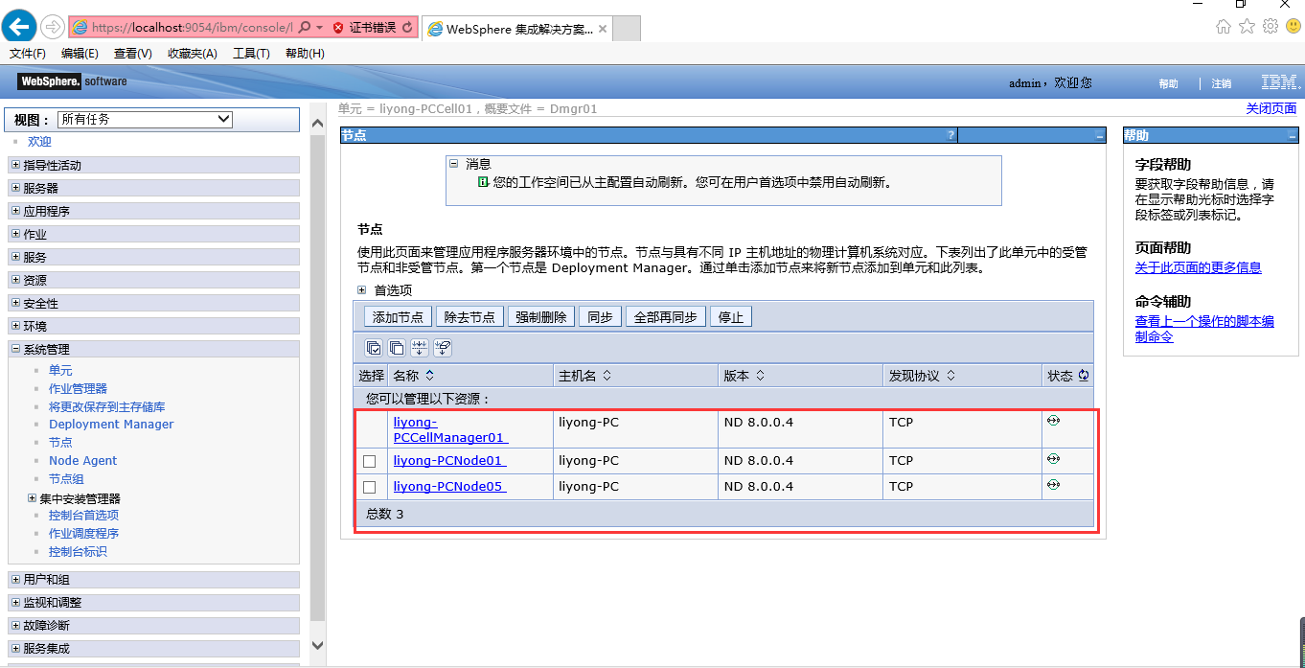The height and width of the screenshot is (668, 1305).
Task: Expand the 集中安装管理器 subtree
Action: 33,498
